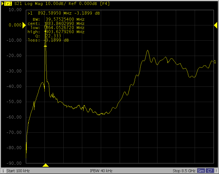Click the right reference position arrow
Viewport: 219px width, 174px height.
tap(215, 25)
